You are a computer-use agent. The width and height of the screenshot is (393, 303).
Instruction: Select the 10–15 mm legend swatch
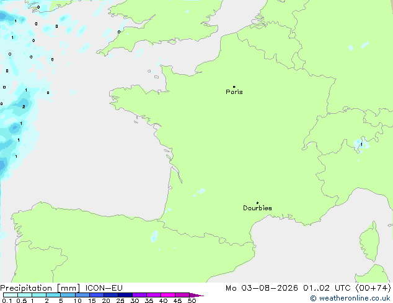point(82,295)
